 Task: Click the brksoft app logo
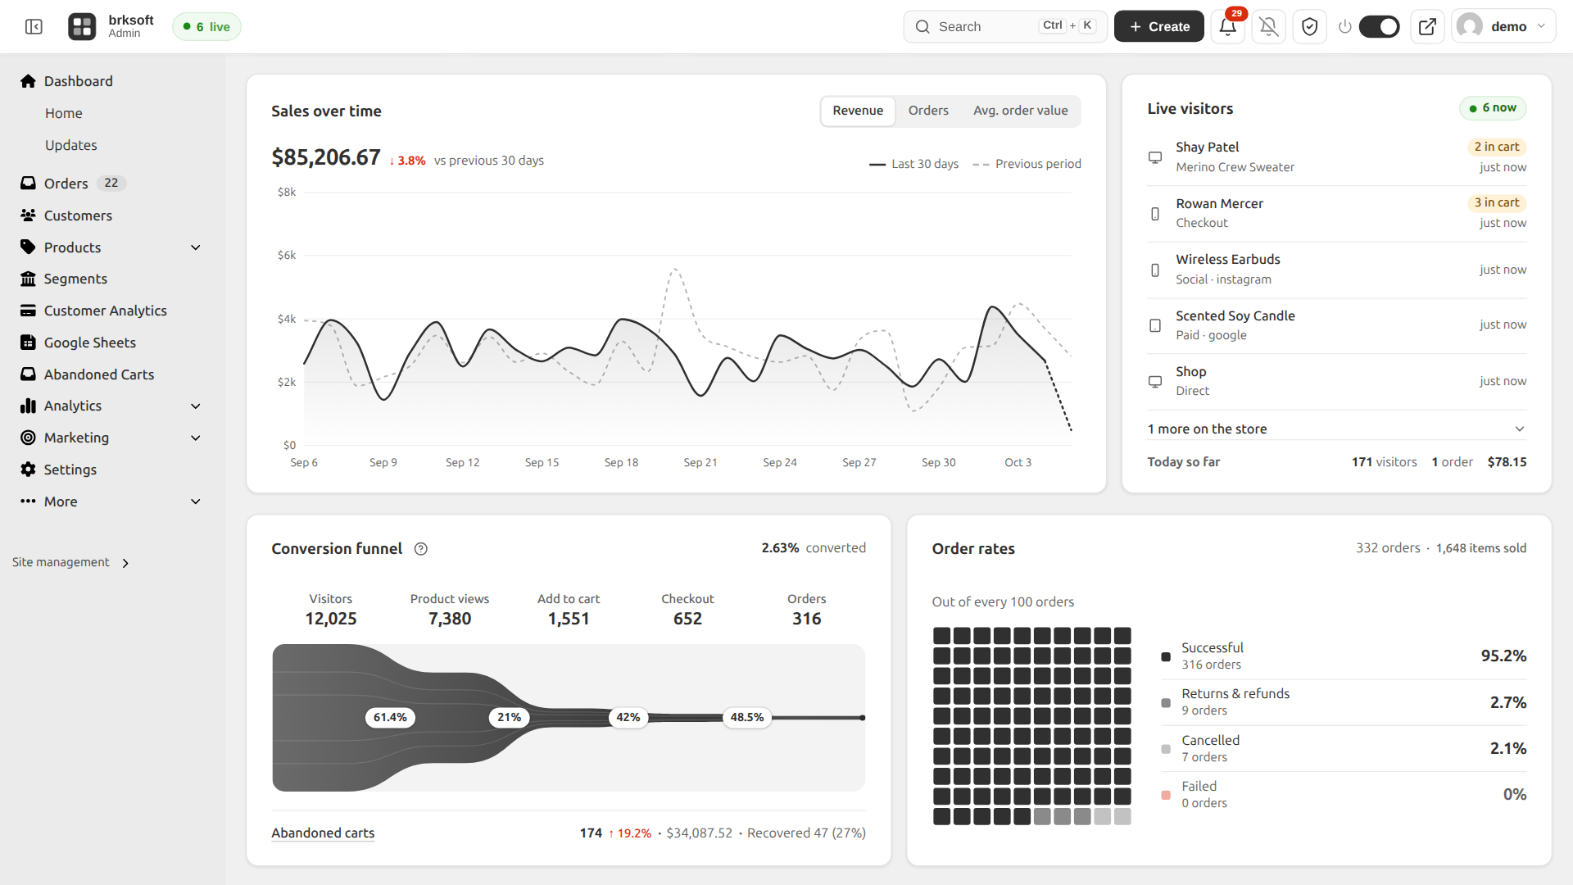(82, 27)
